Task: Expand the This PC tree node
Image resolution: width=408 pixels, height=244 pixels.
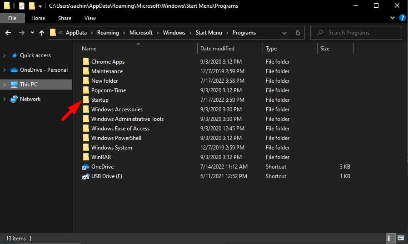Action: pos(4,85)
